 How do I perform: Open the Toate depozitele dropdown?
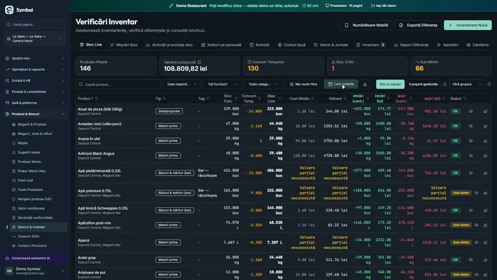tap(182, 84)
